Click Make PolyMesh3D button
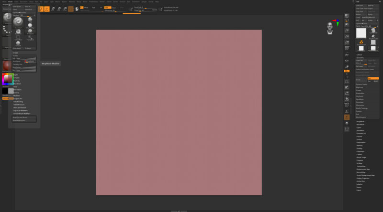The height and width of the screenshot is (212, 383). 370,18
